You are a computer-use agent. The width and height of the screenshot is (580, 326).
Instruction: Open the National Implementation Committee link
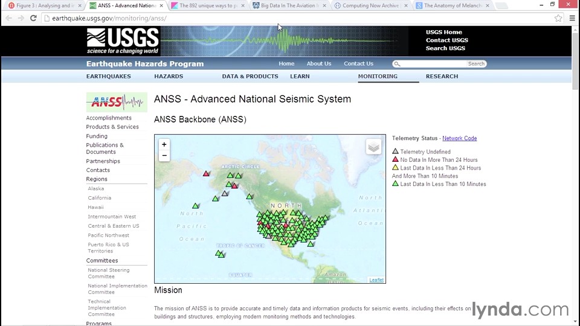117,289
